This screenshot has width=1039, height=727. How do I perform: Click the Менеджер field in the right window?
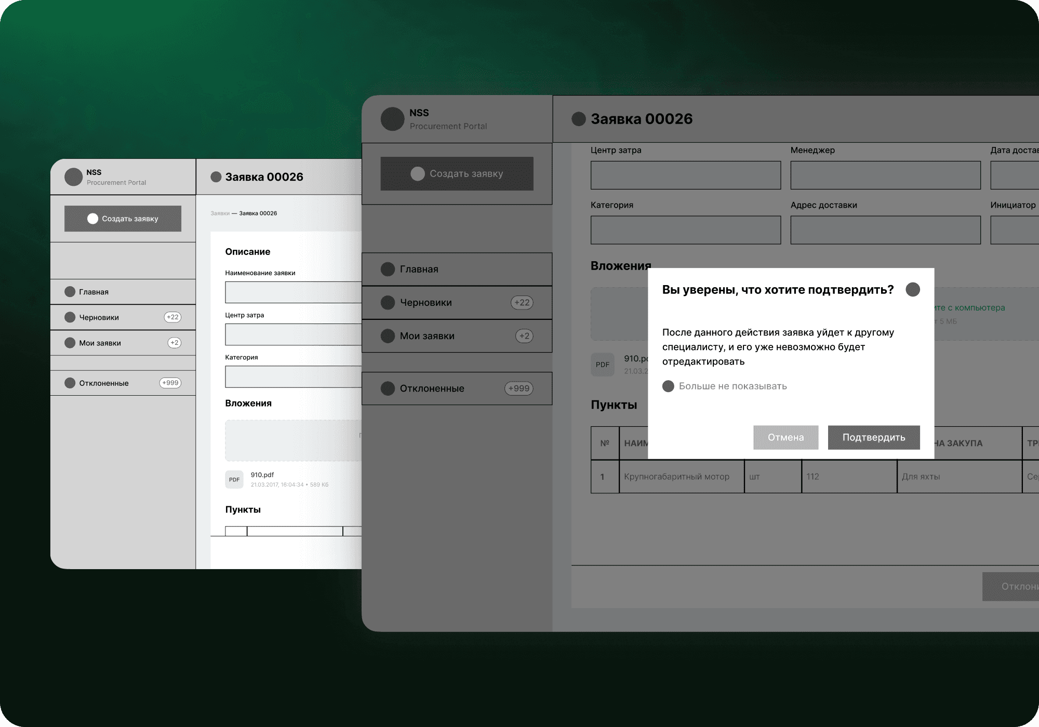click(885, 175)
